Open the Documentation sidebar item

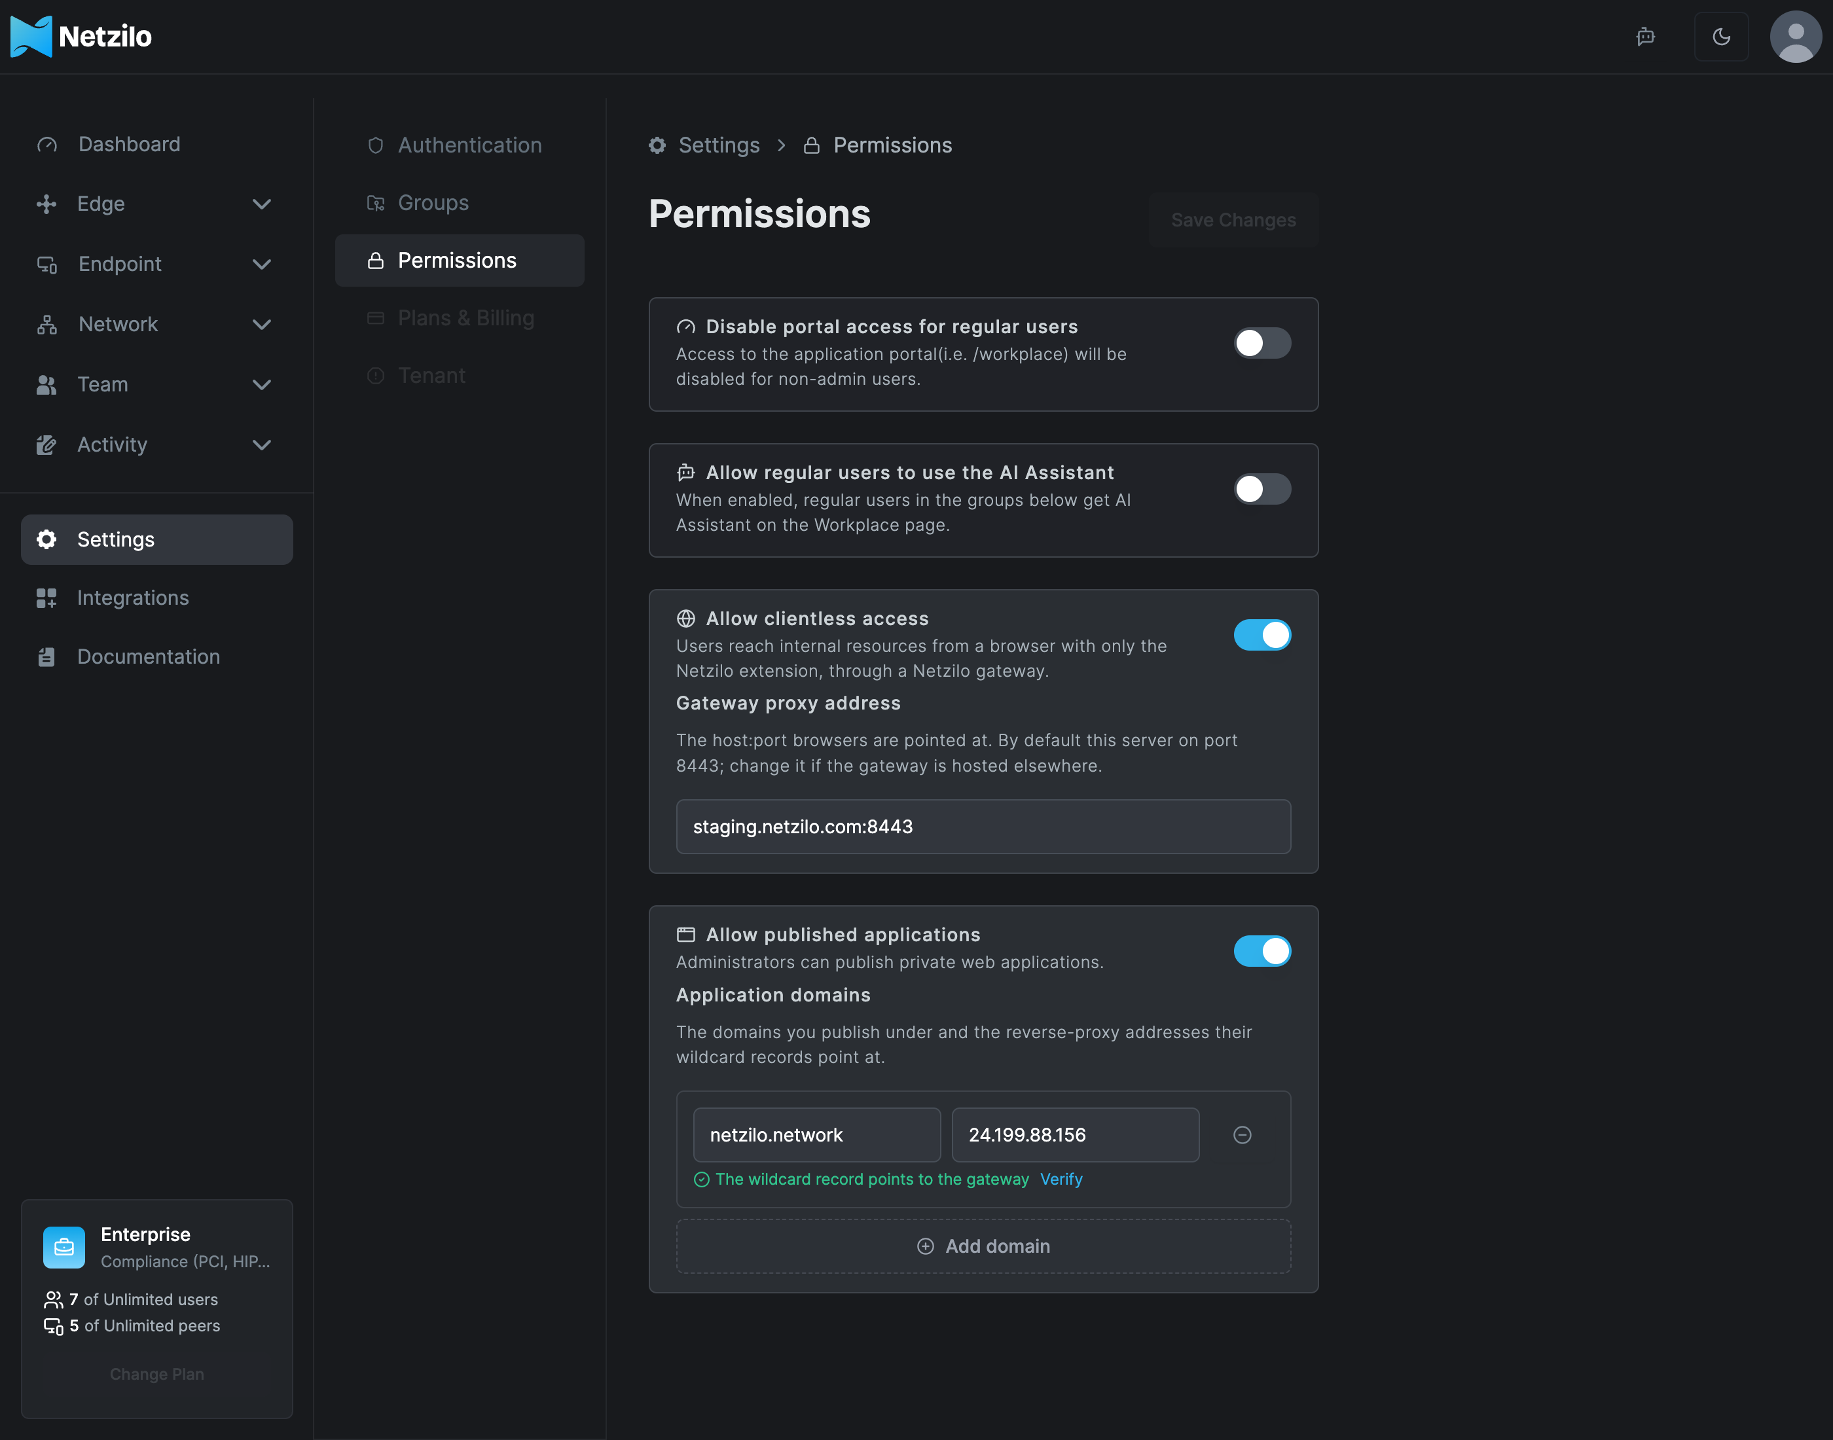(157, 657)
